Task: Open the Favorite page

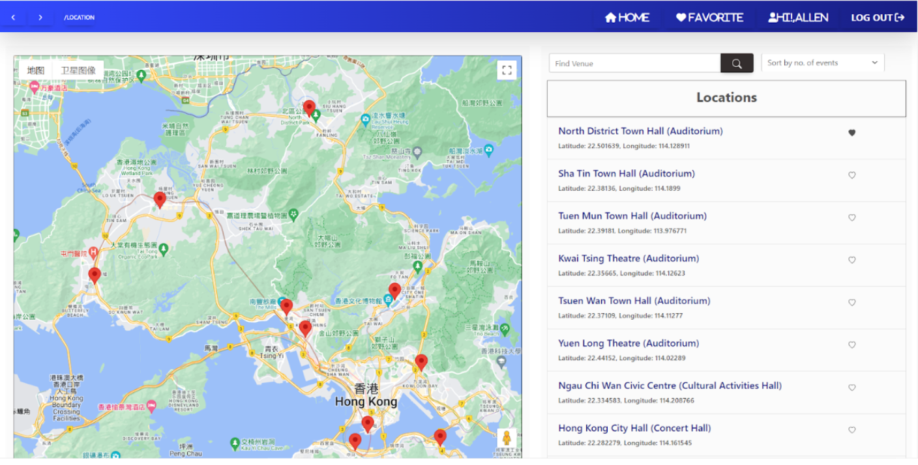Action: (x=709, y=18)
